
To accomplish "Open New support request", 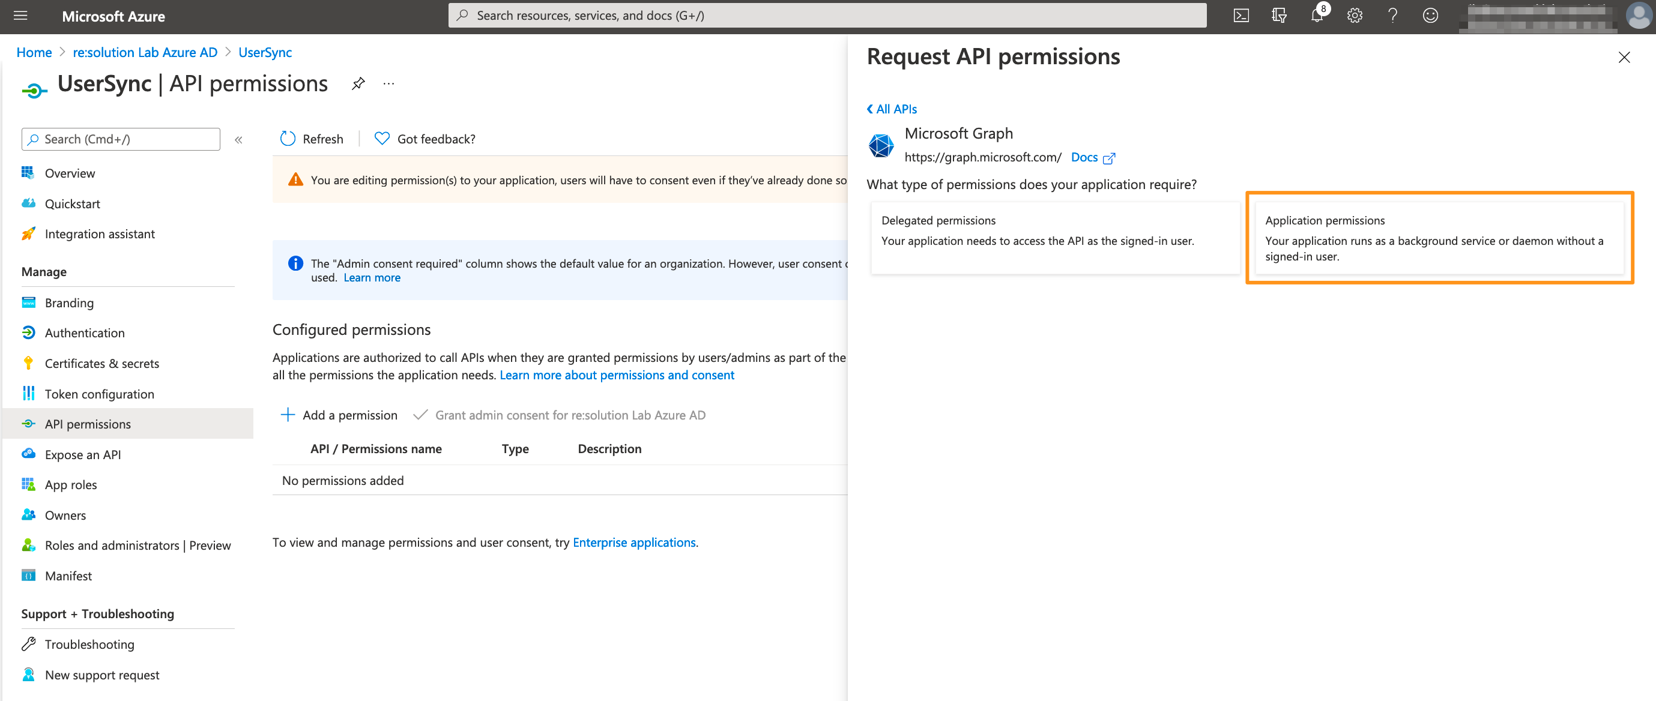I will tap(101, 675).
